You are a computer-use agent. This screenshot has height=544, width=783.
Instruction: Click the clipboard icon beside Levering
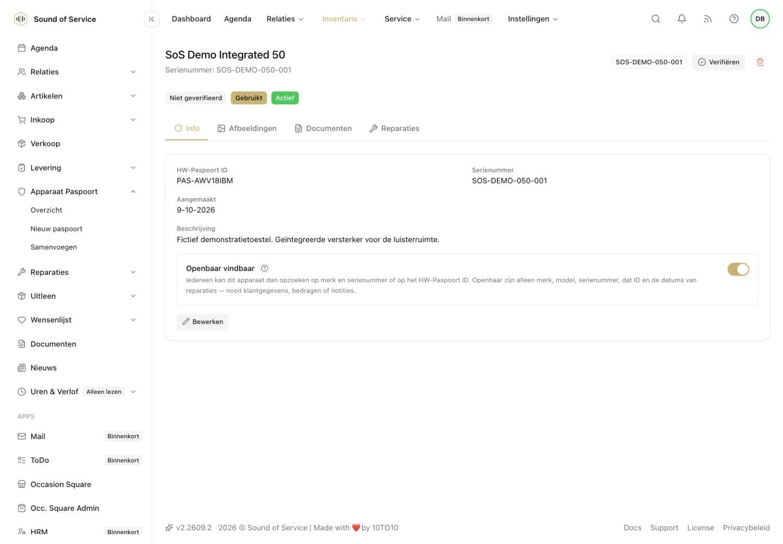pos(22,168)
